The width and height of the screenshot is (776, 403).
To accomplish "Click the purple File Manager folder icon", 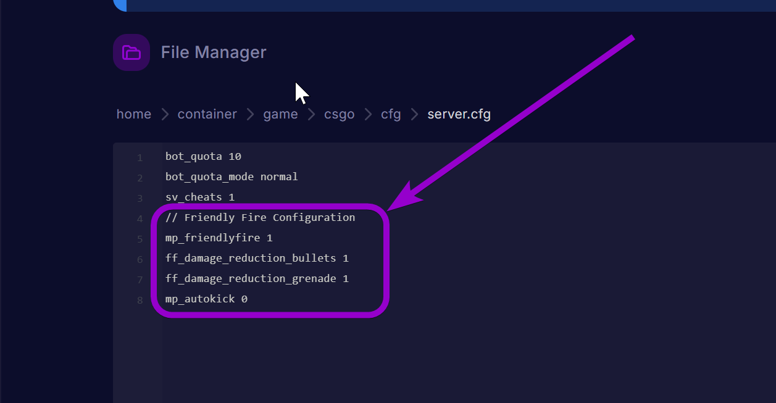I will tap(131, 52).
